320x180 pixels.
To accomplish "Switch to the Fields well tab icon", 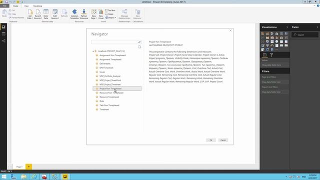I will (x=264, y=55).
